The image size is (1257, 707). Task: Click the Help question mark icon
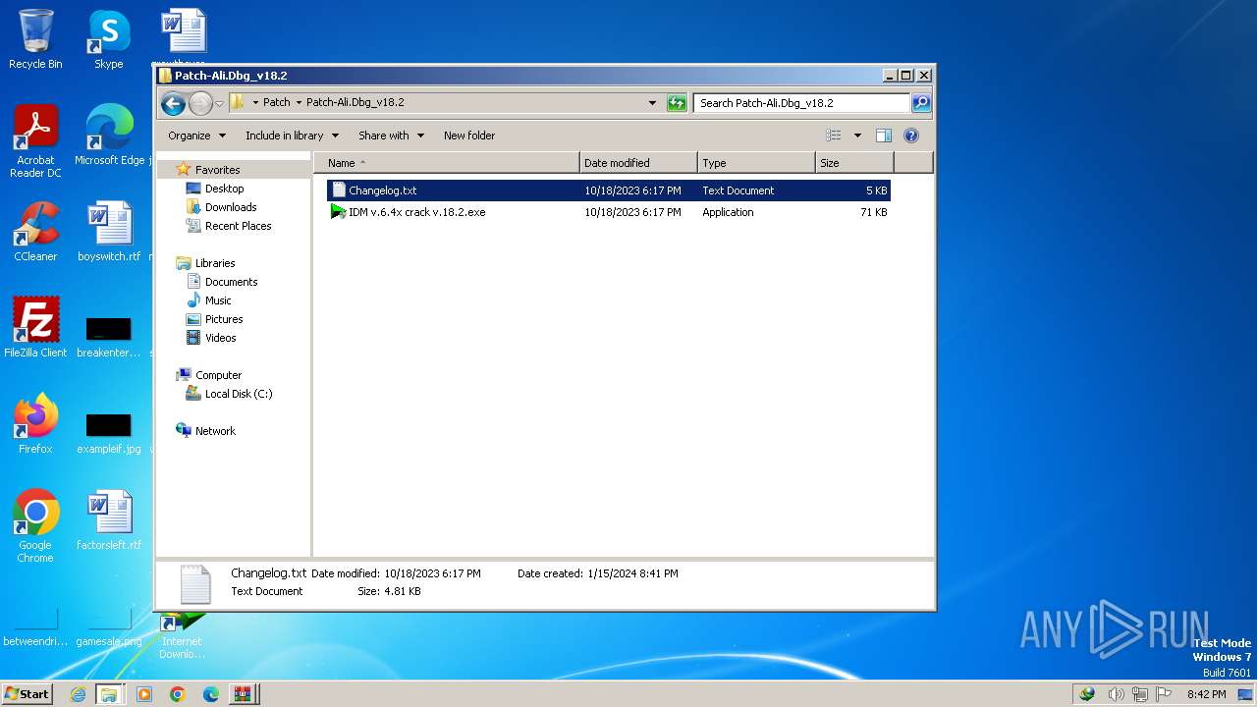click(x=911, y=136)
